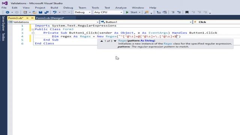Screen dimensions: 240x135
Task: Uncomment selected lines icon
Action: tap(179, 12)
